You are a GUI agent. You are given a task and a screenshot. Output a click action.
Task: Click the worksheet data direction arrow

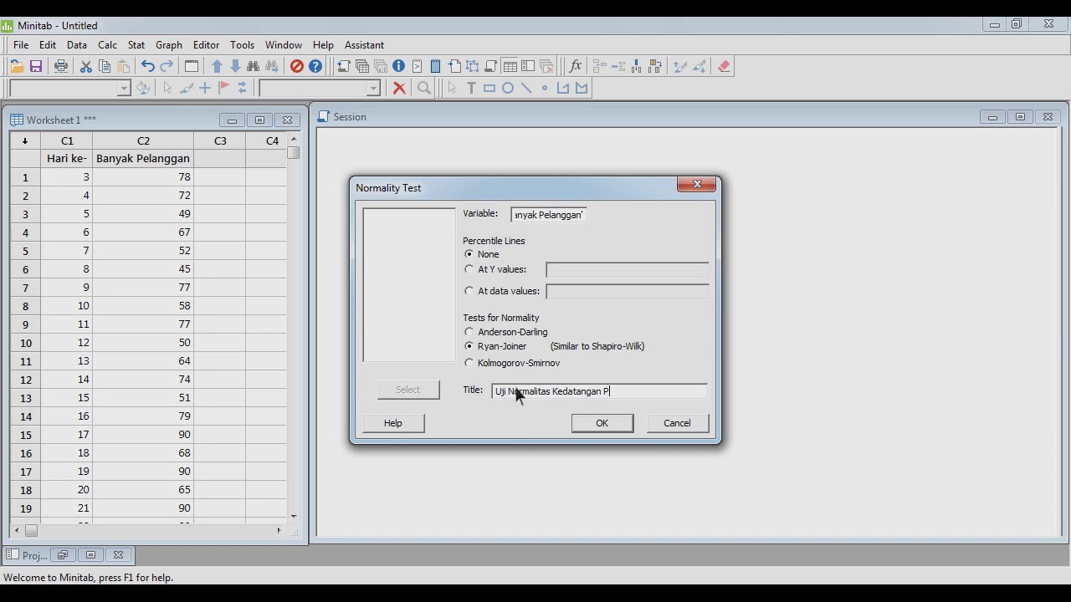pos(25,140)
